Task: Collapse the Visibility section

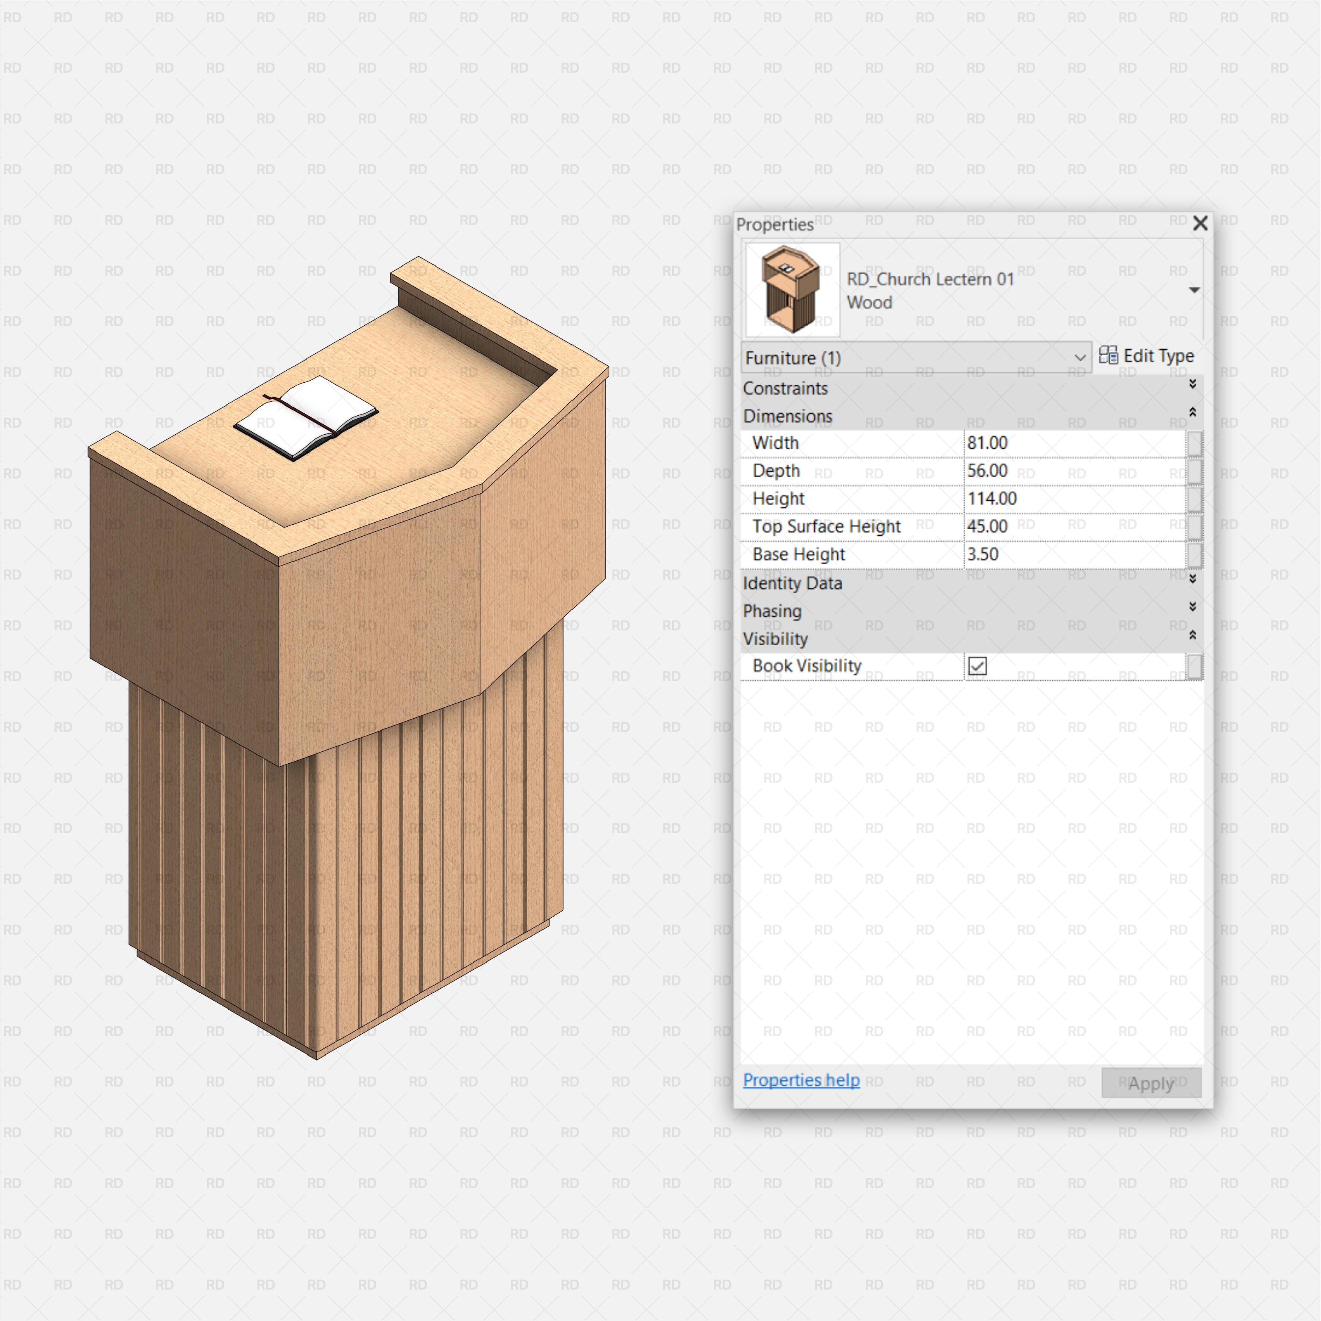Action: 1193,635
